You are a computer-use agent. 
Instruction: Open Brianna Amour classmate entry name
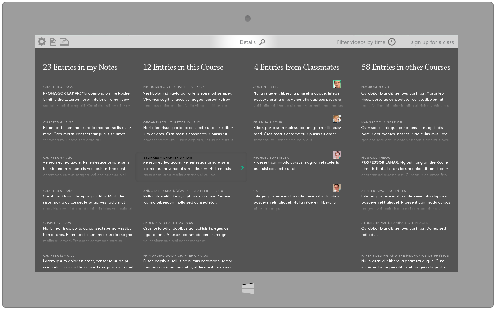pyautogui.click(x=268, y=122)
